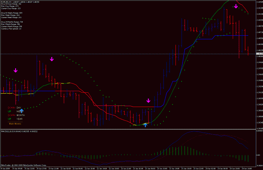The image size is (263, 170).
Task: Click the green UP text beside YEAR
Action: [9, 119]
